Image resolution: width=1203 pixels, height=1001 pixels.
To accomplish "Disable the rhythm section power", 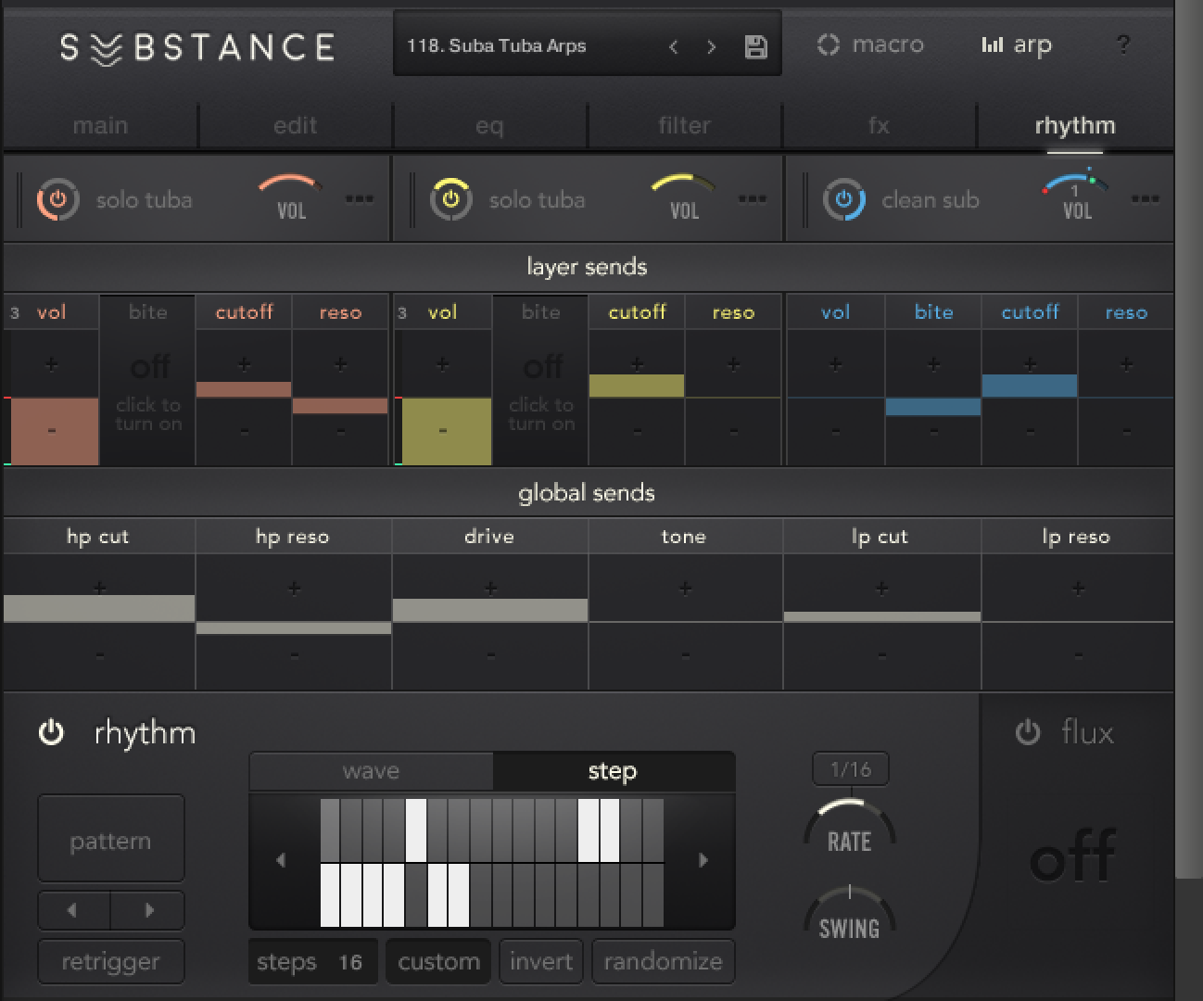I will [51, 732].
